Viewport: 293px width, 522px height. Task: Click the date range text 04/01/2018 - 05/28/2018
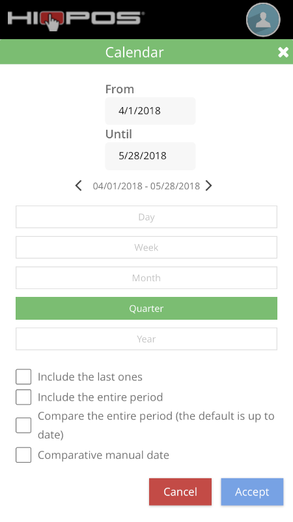(x=146, y=186)
